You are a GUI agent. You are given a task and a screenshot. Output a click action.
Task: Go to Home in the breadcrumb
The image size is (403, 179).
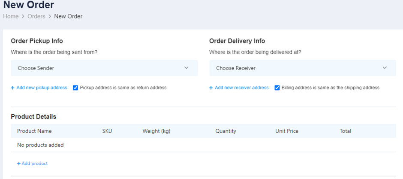pos(11,16)
